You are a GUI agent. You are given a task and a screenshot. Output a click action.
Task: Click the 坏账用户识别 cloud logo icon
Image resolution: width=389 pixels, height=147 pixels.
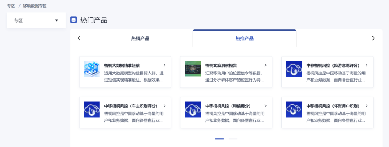[x=294, y=109]
